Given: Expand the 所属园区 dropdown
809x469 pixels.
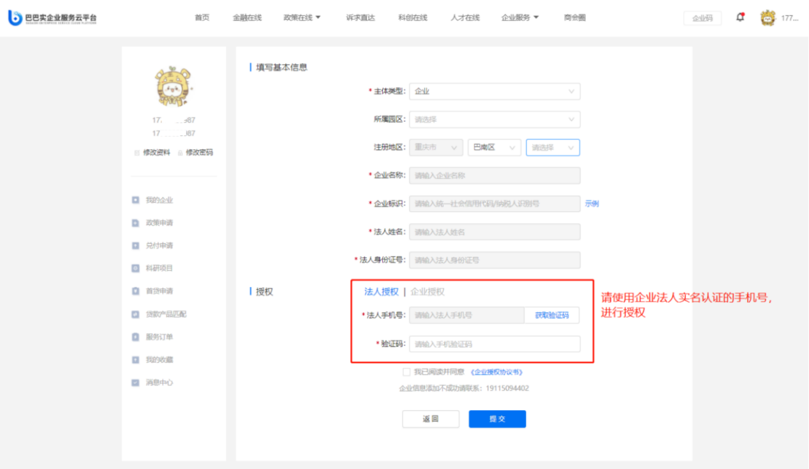Looking at the screenshot, I should point(494,119).
